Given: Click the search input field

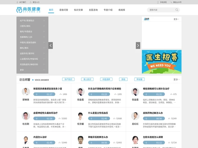Looking at the screenshot, I should (163, 10).
